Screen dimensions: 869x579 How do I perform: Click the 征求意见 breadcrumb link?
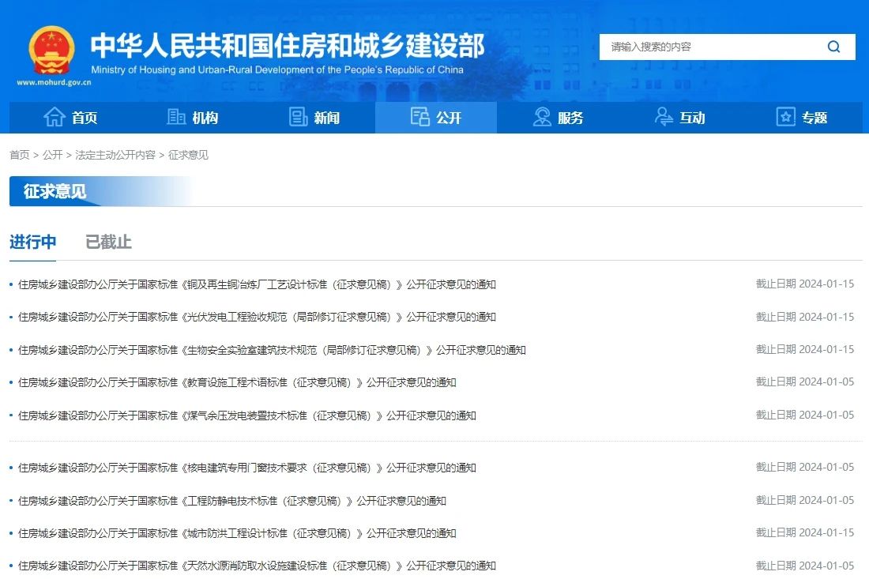(x=189, y=155)
